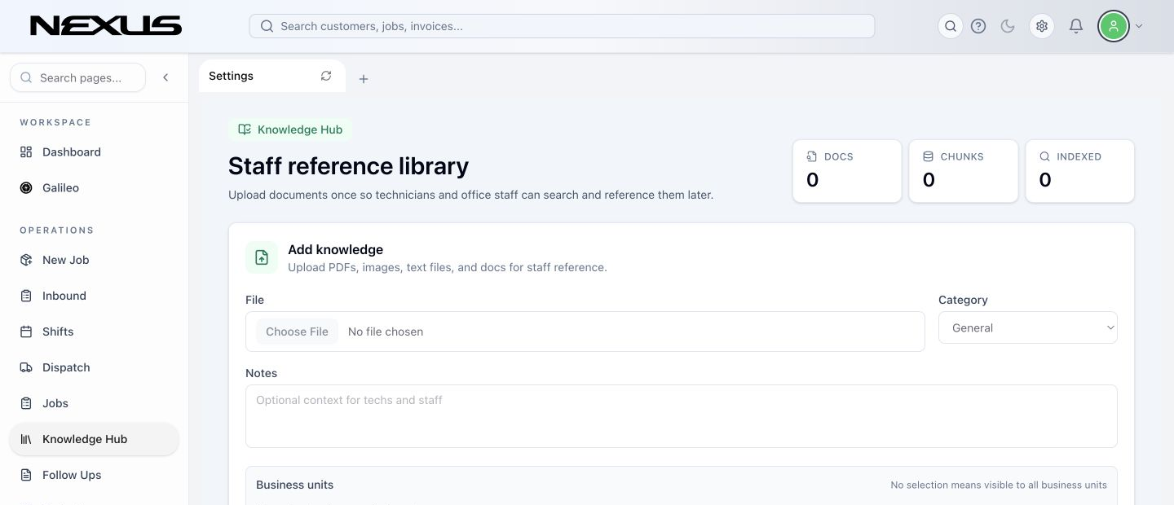Switch to the Settings tab

click(272, 76)
